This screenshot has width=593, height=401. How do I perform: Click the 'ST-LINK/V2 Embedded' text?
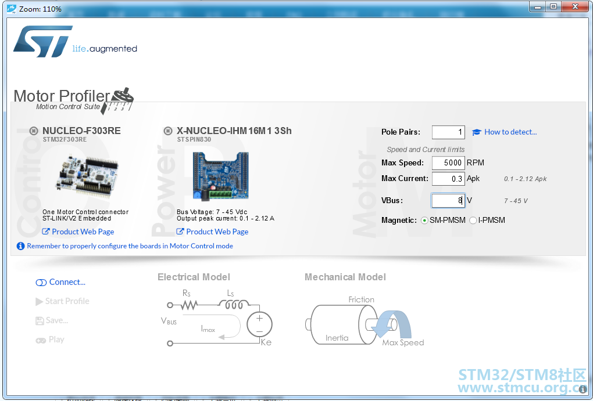pos(77,218)
